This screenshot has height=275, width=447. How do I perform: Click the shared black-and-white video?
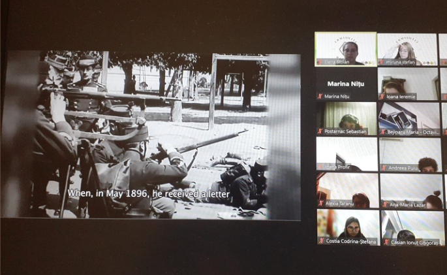tap(151, 135)
